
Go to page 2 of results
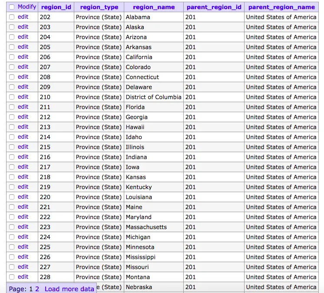click(37, 289)
